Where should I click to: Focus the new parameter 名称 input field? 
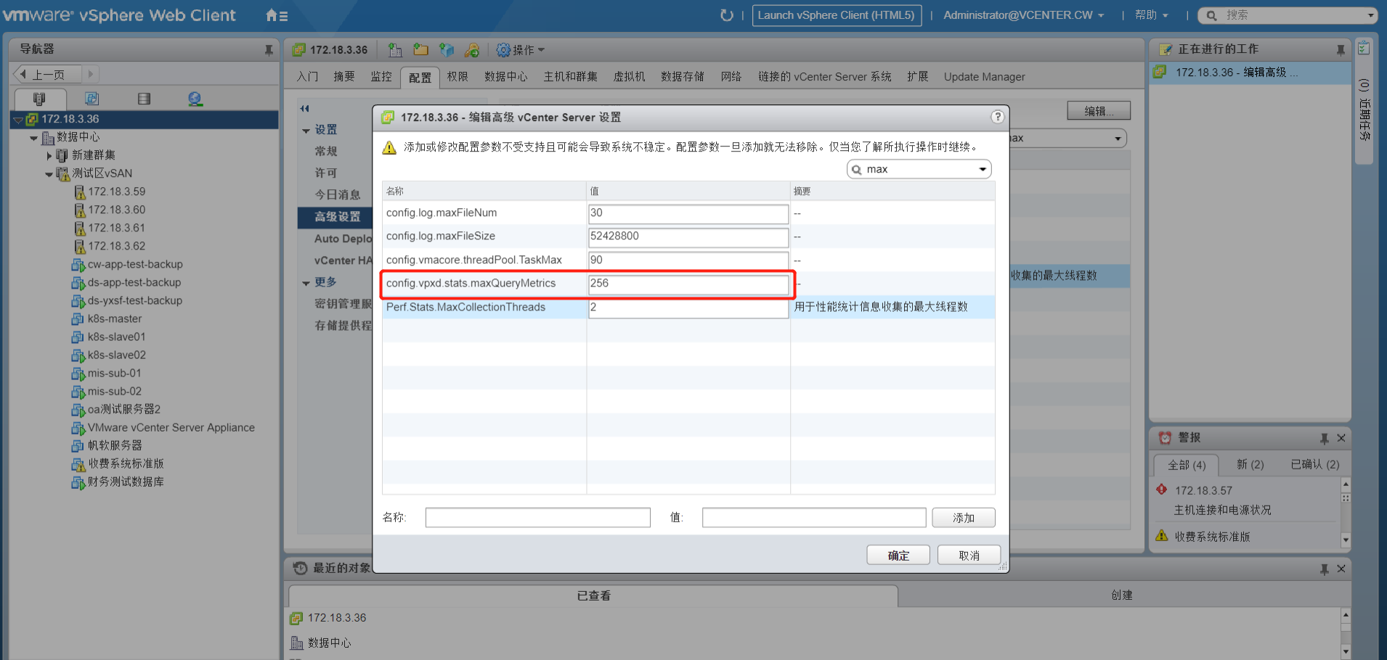[x=537, y=517]
